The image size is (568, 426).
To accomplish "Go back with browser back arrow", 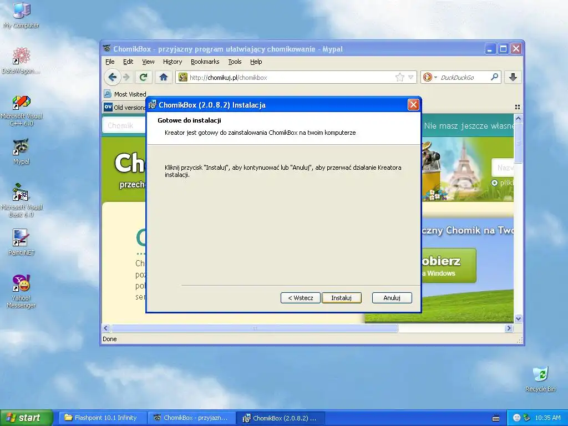I will (x=112, y=77).
